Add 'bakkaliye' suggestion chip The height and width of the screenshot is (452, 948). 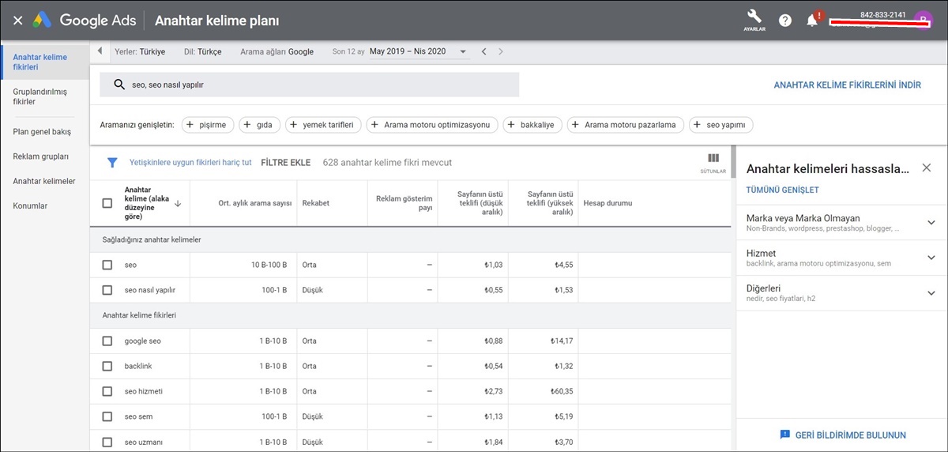(532, 125)
